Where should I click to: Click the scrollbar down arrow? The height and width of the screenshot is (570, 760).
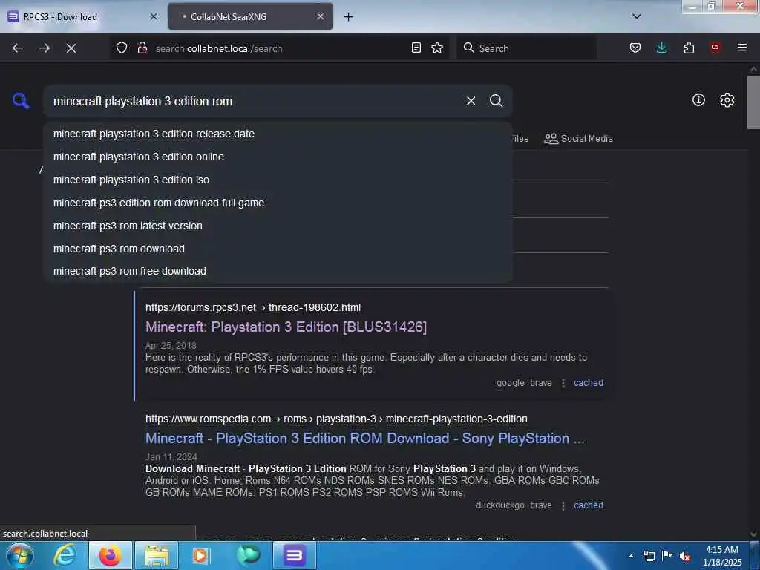(753, 534)
